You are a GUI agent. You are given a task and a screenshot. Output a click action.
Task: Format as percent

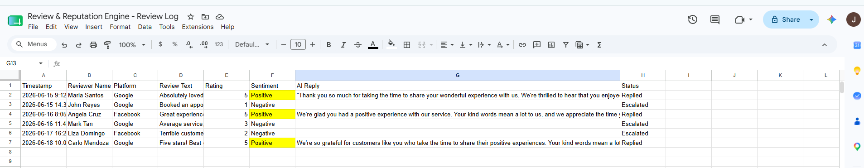tap(175, 44)
